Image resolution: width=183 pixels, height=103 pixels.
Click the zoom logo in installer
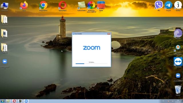91,48
